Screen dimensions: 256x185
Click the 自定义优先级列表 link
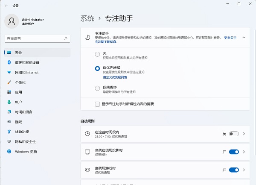pos(115,77)
